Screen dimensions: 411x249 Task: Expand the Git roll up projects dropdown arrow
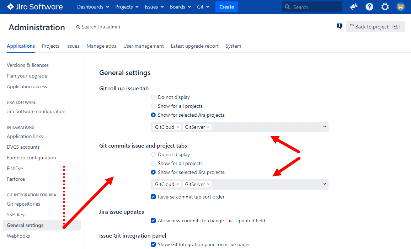(325, 127)
